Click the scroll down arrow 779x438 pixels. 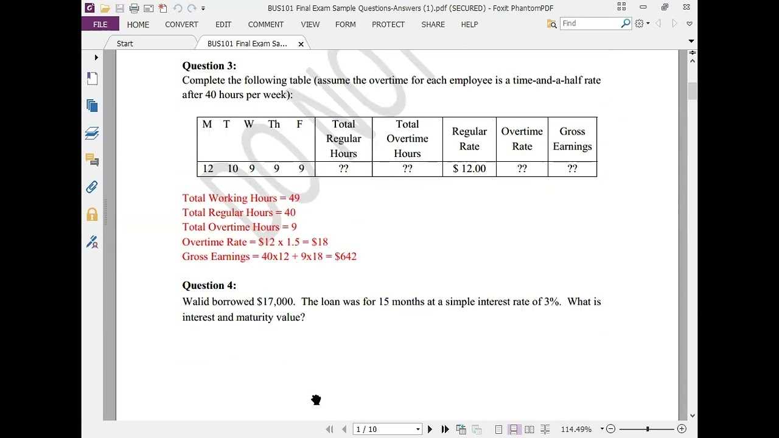tap(693, 416)
